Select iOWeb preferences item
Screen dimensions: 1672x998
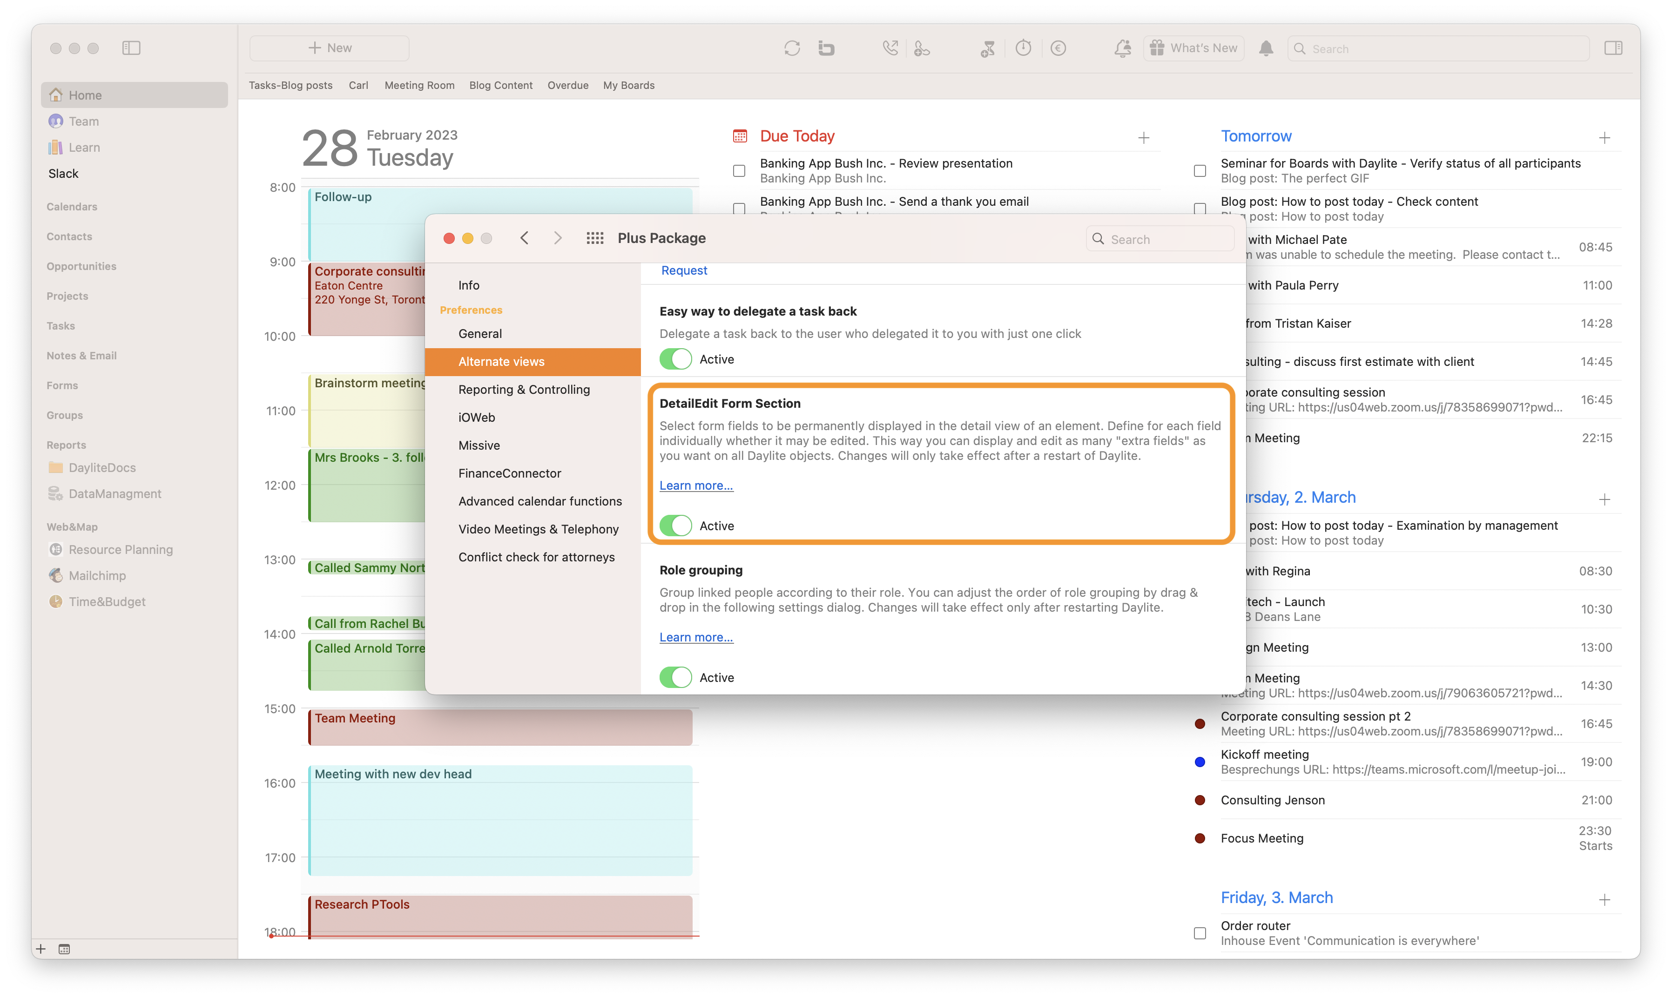(533, 417)
